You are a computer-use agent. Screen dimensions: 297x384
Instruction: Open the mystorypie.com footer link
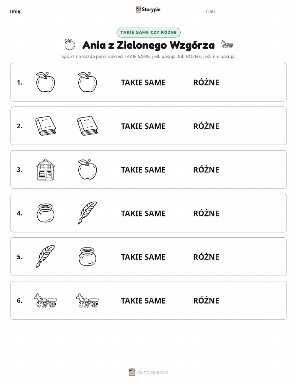152,372
